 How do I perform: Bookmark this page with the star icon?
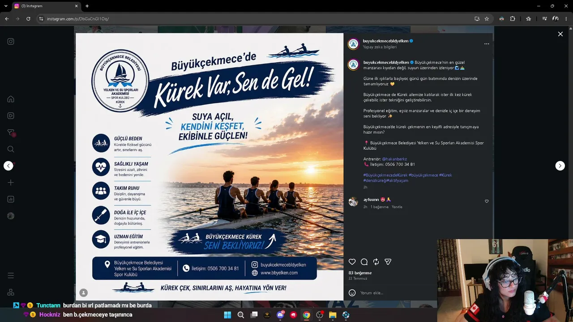click(x=487, y=19)
